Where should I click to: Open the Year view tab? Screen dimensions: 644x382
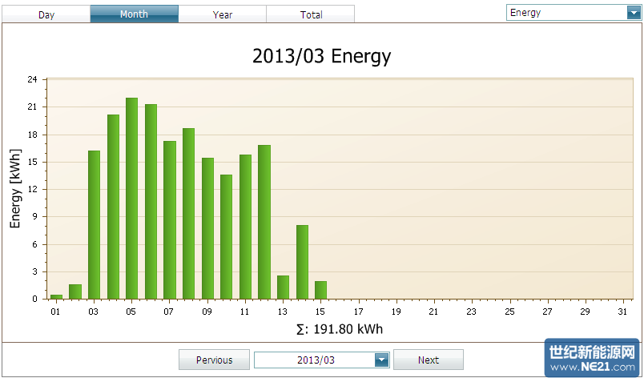[x=223, y=14]
